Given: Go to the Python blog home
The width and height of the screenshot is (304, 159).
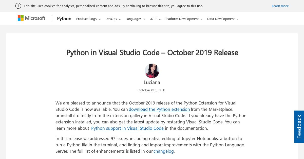Looking at the screenshot, I should (x=64, y=19).
